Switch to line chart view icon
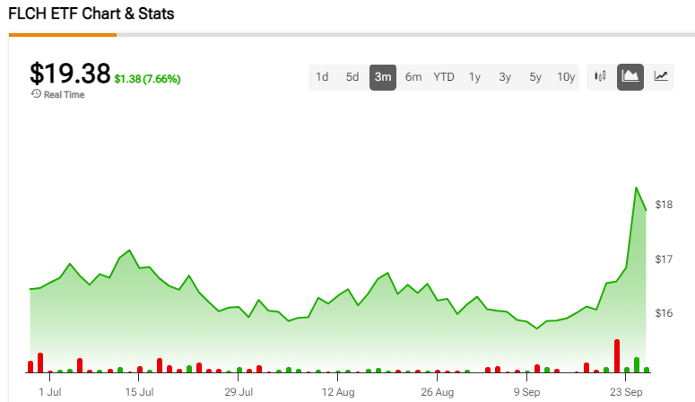 click(x=661, y=77)
